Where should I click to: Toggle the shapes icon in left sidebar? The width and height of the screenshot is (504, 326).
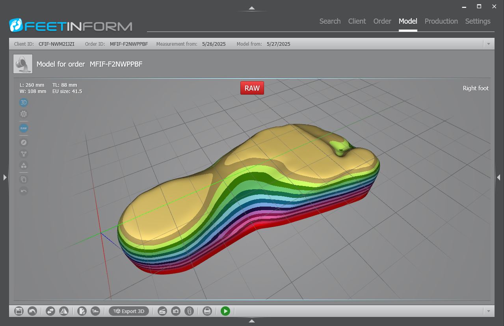pos(24,166)
